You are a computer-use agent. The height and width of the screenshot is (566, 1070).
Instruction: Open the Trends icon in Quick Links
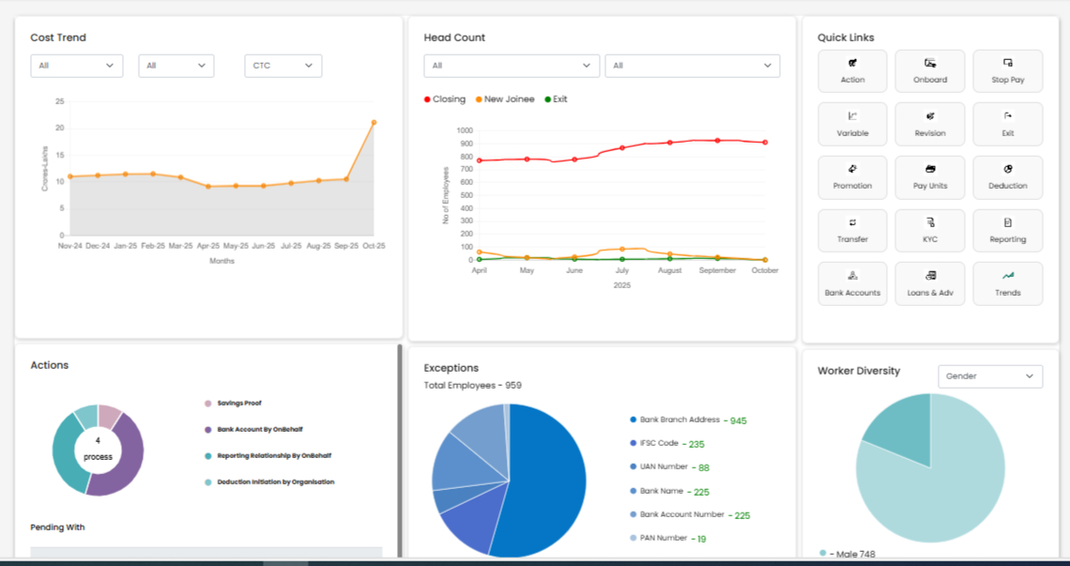click(1007, 283)
